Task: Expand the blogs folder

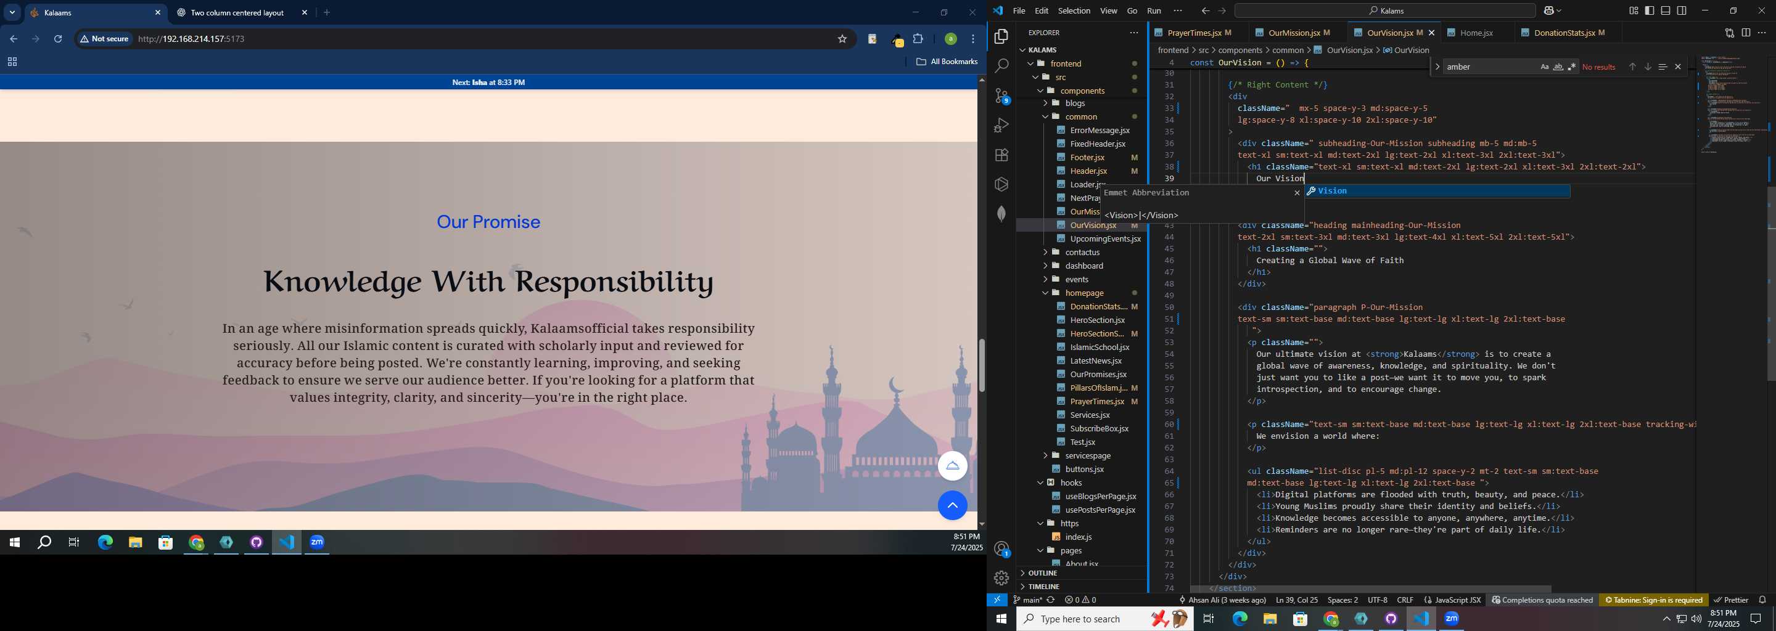Action: pos(1075,104)
